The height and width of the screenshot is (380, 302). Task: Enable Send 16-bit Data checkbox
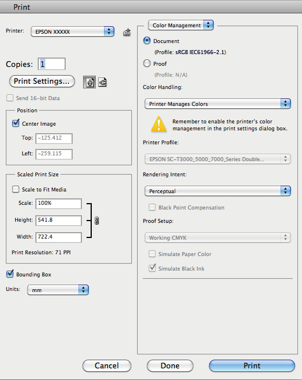[10, 98]
